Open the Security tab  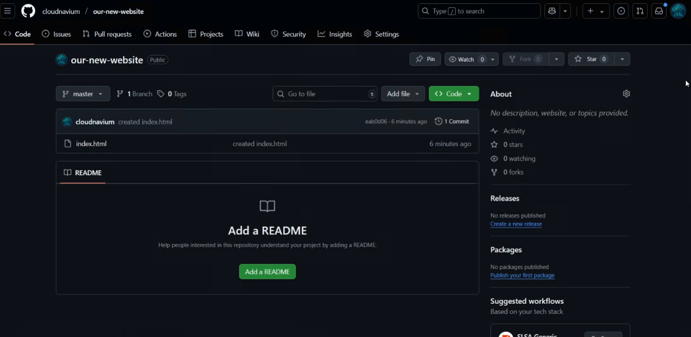pos(289,34)
